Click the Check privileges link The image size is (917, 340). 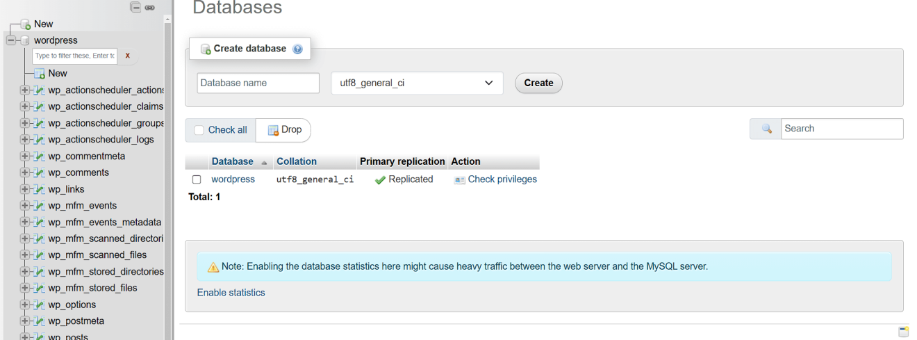(502, 179)
